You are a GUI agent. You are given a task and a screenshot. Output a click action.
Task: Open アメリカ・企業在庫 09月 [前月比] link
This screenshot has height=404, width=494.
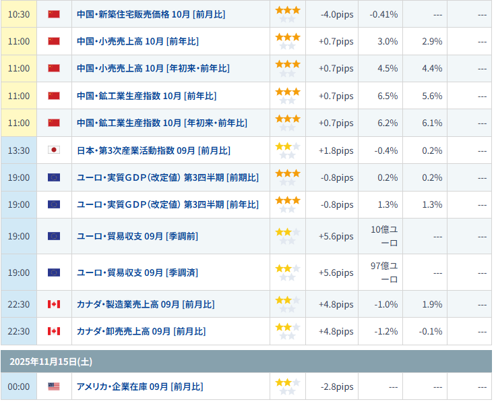click(x=140, y=386)
